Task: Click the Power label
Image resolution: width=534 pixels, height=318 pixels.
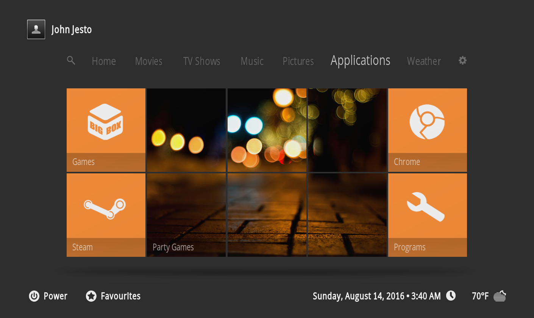Action: point(55,296)
